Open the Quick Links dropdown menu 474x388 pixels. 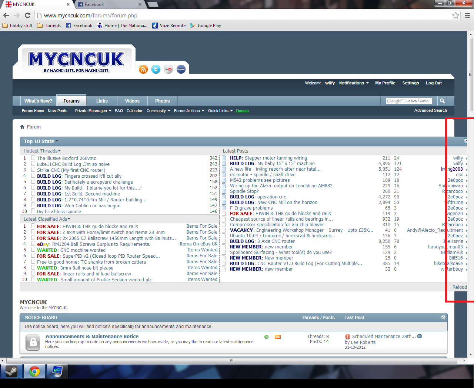pos(220,111)
